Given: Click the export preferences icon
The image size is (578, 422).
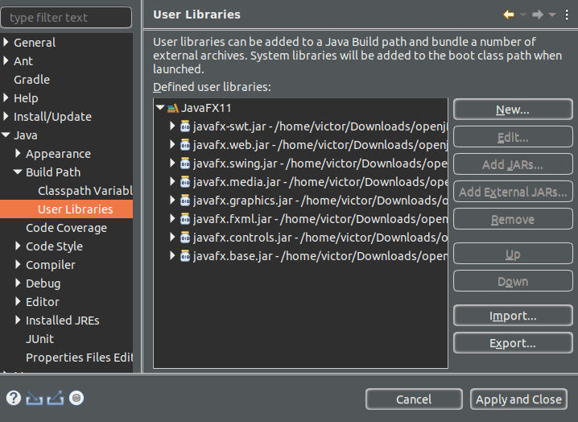Looking at the screenshot, I should click(x=56, y=399).
